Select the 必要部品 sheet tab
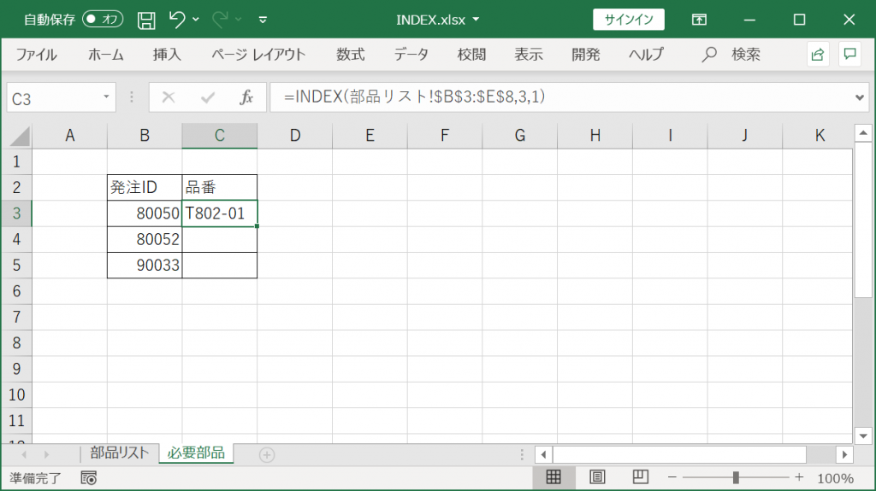The width and height of the screenshot is (876, 491). [196, 453]
